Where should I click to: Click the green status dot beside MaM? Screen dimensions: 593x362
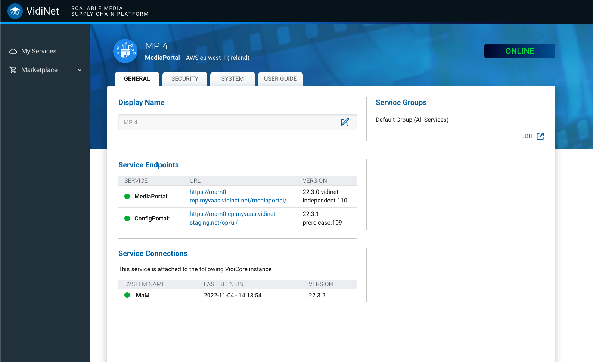[127, 295]
